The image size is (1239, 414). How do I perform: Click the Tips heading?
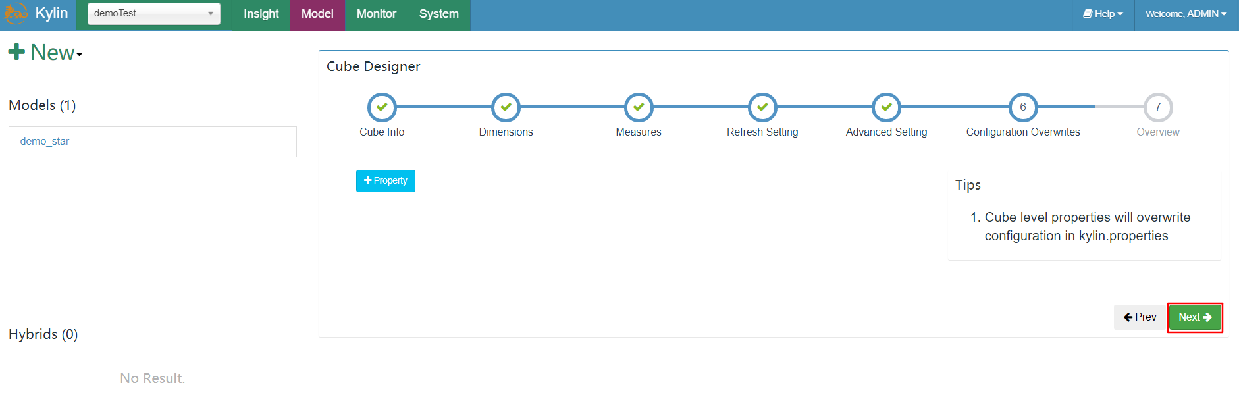(968, 185)
